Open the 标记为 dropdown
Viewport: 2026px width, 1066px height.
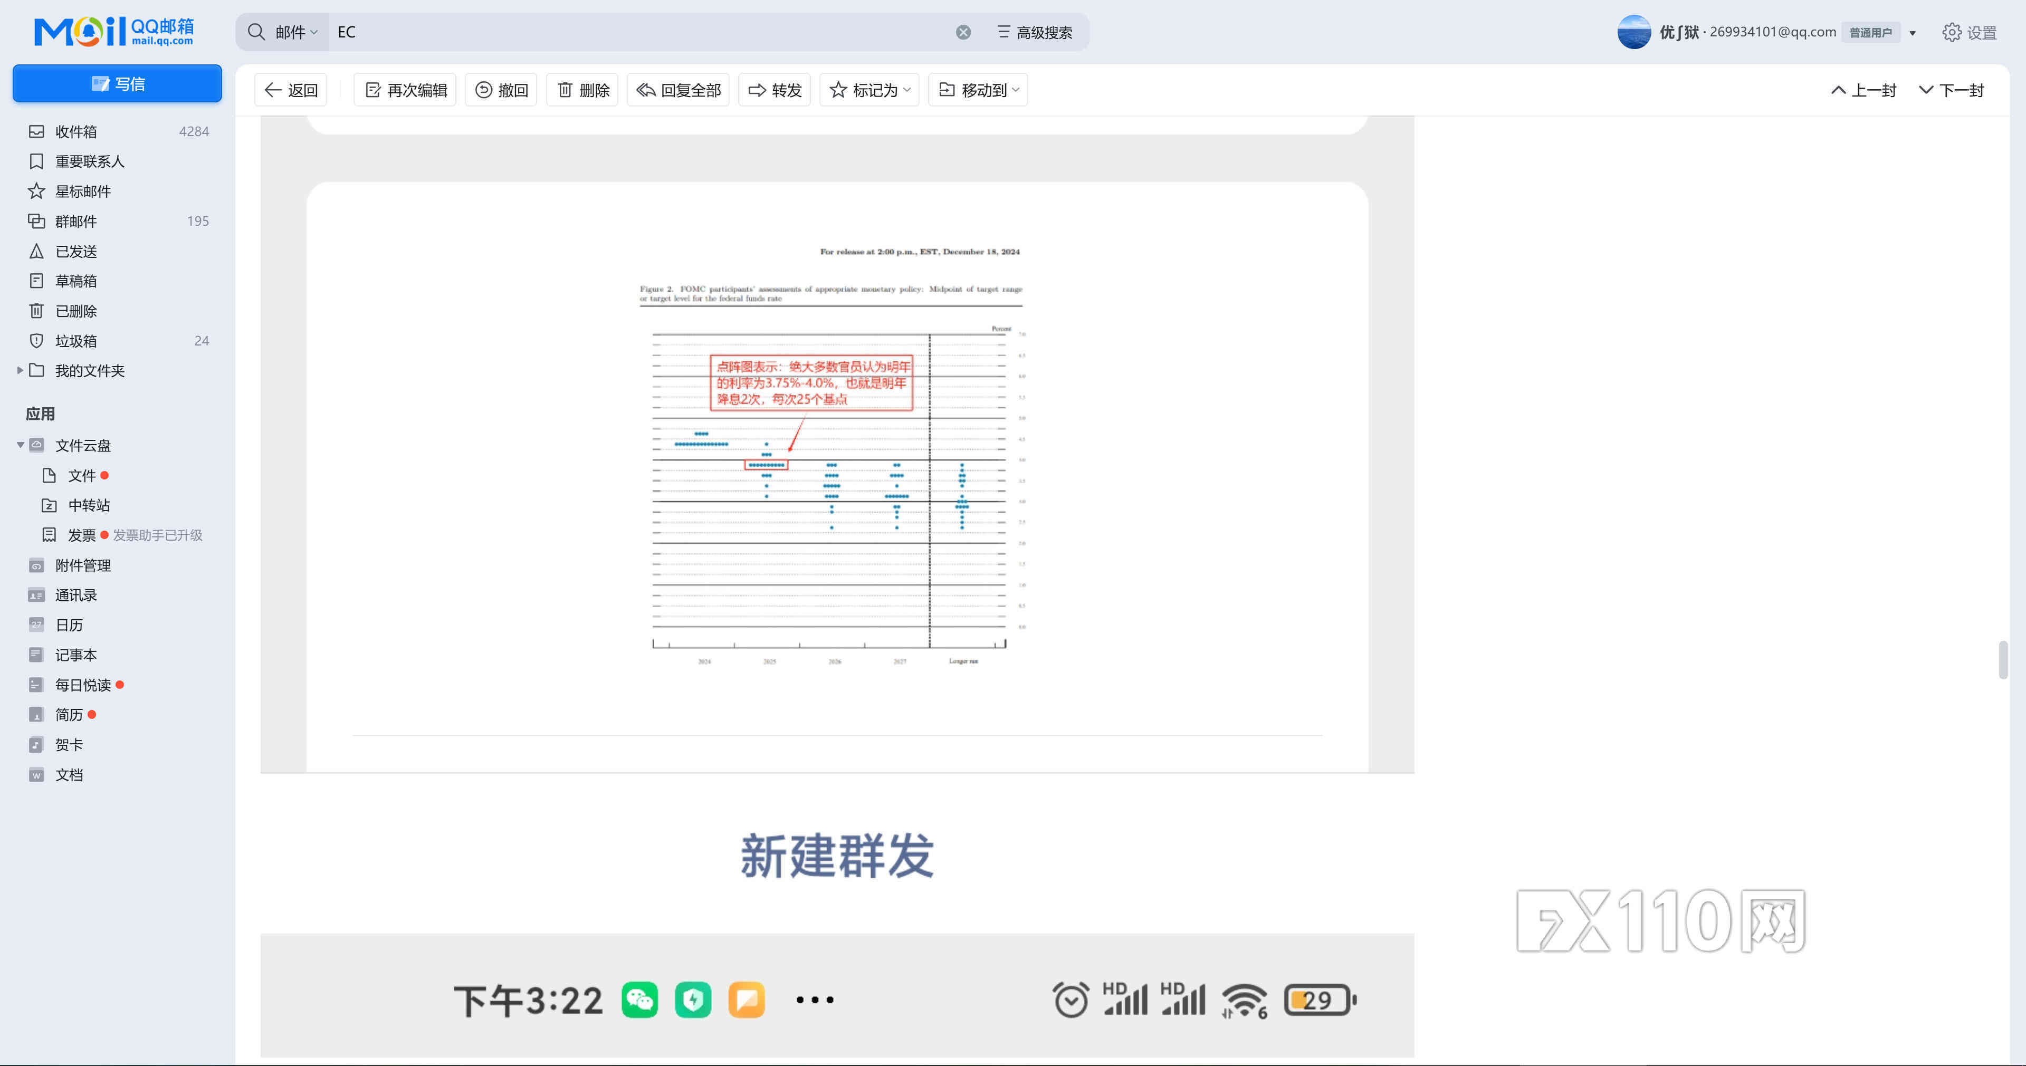pos(870,90)
